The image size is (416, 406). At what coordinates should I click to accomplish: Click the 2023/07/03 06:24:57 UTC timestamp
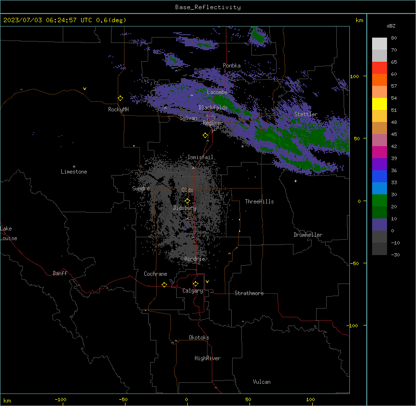click(x=48, y=20)
